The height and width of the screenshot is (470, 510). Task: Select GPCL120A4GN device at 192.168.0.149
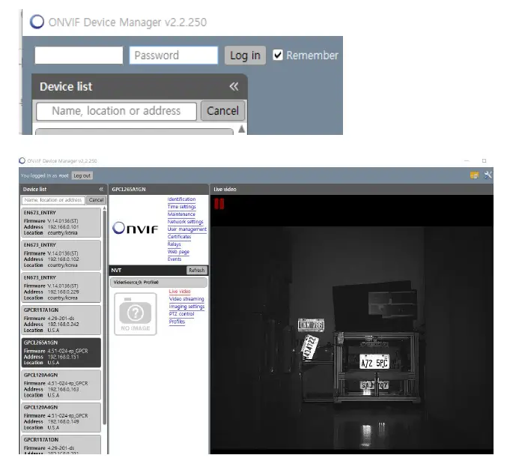61,418
